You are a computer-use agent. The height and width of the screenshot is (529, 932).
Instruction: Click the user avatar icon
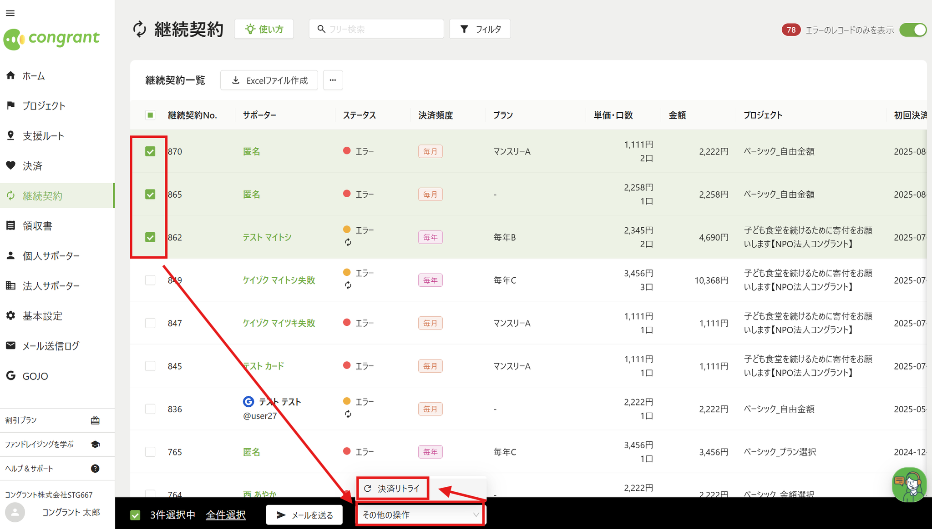(15, 513)
